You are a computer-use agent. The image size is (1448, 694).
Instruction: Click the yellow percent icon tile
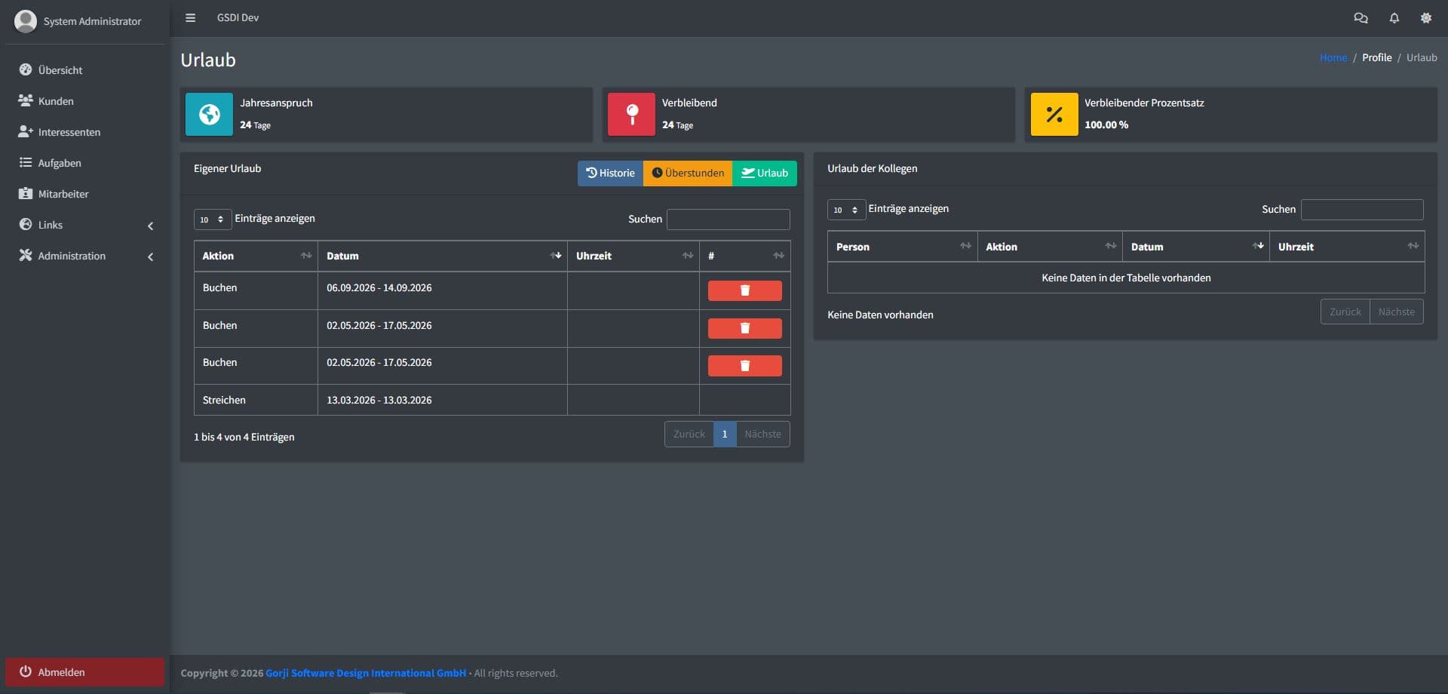(x=1054, y=115)
